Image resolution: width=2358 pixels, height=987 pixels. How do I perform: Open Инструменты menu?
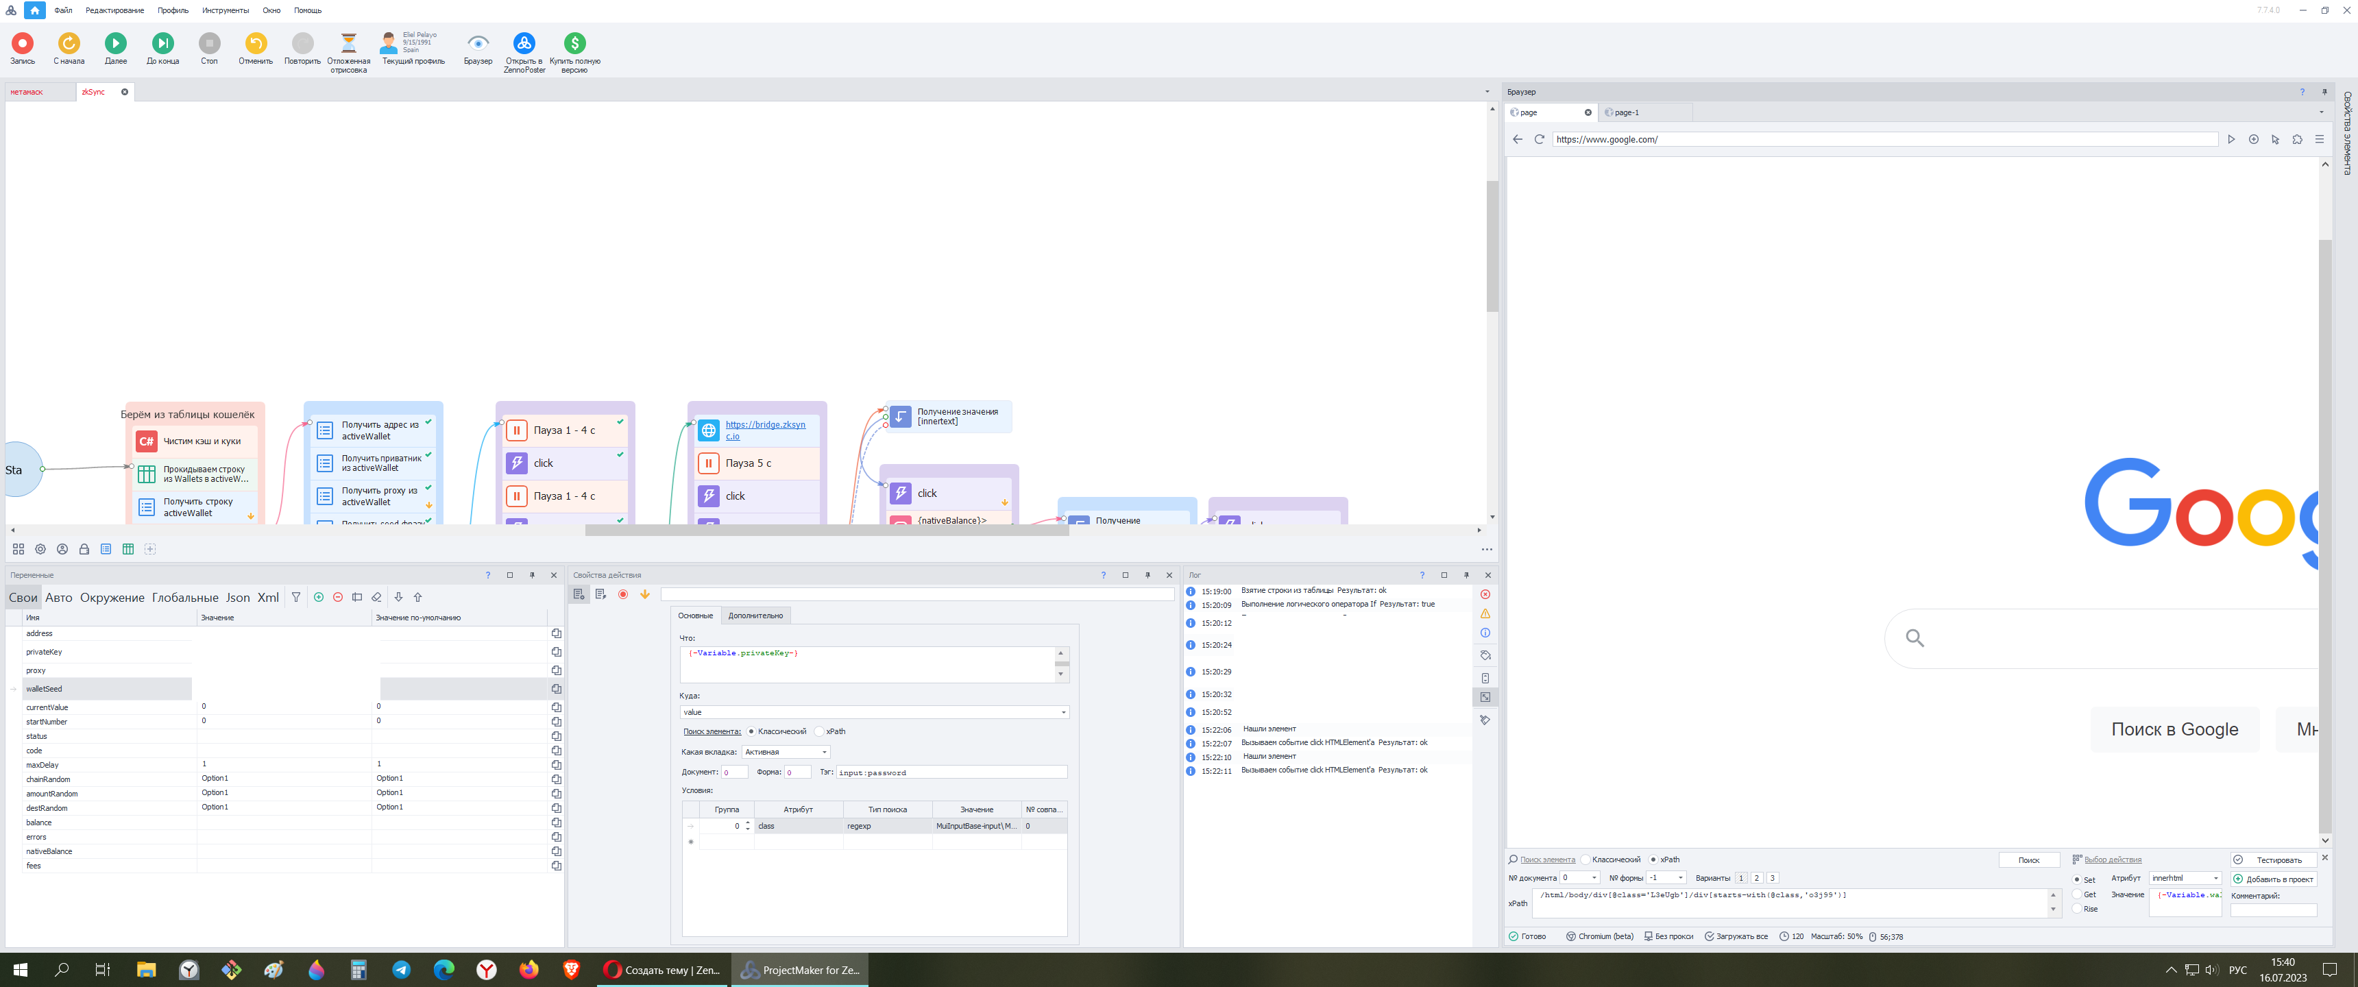224,10
